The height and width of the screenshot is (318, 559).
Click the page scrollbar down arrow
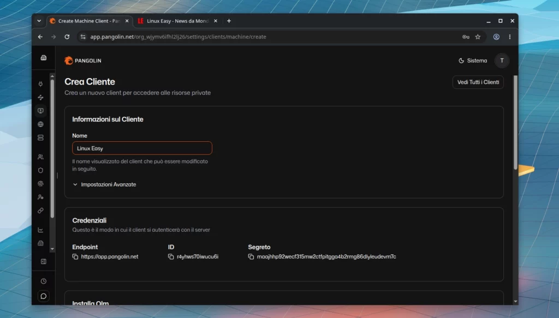click(x=515, y=301)
